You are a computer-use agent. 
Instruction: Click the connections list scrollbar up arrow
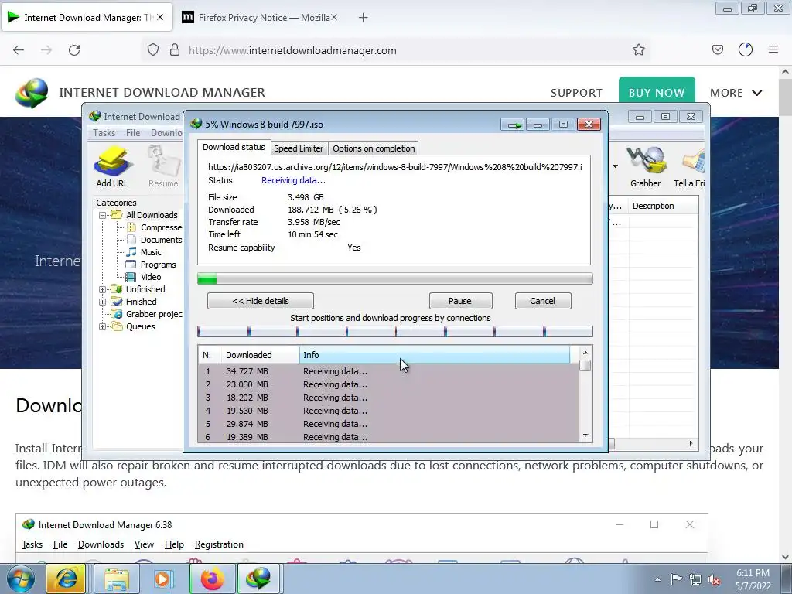click(585, 353)
